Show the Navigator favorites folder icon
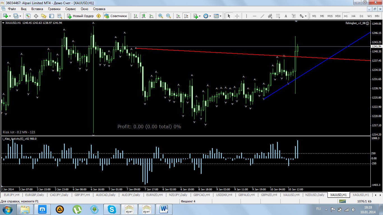 [x=44, y=16]
